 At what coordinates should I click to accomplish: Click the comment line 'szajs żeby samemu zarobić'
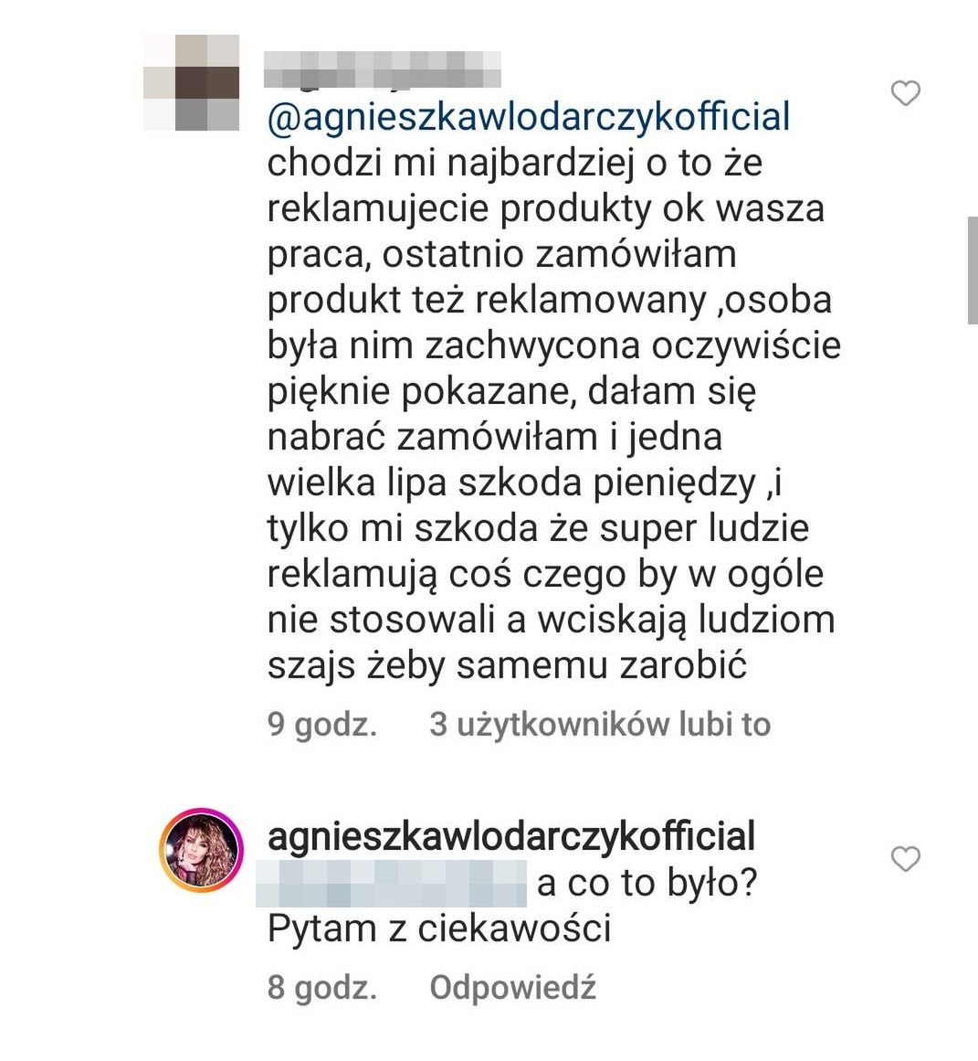[507, 666]
